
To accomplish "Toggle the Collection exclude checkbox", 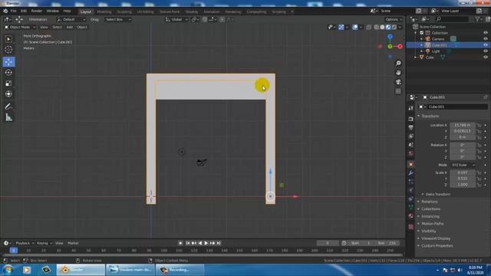I will tap(421, 33).
